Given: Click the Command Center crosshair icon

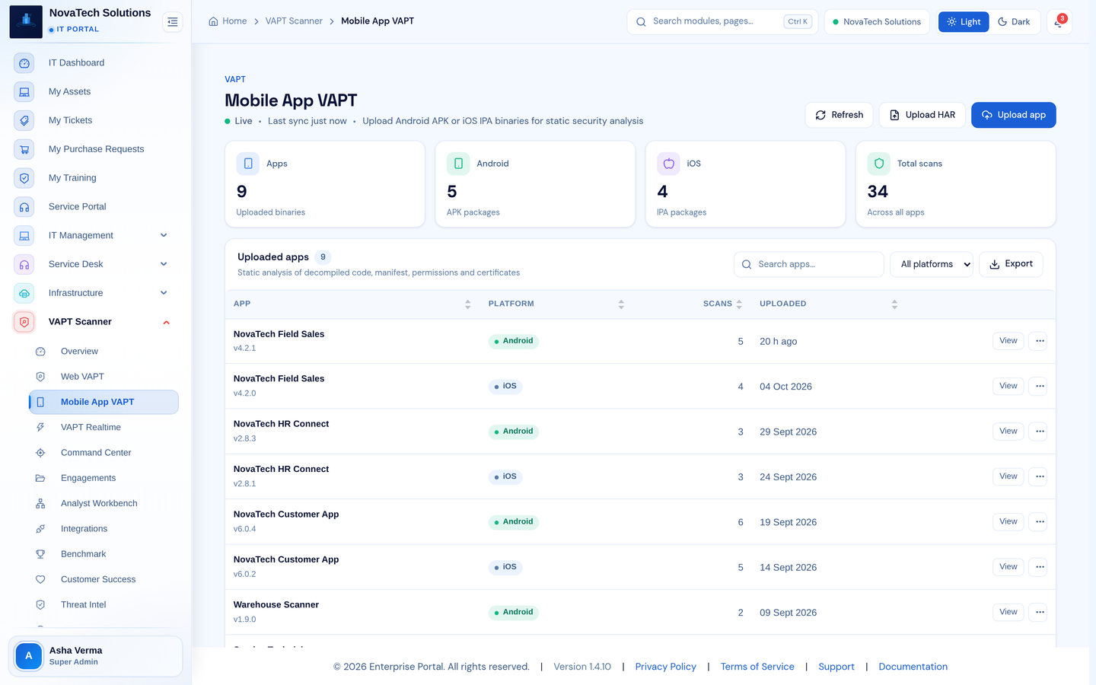Looking at the screenshot, I should pyautogui.click(x=40, y=453).
